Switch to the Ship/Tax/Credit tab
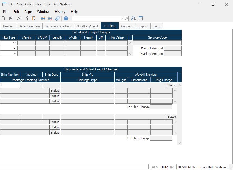233x170 pixels. 87,26
